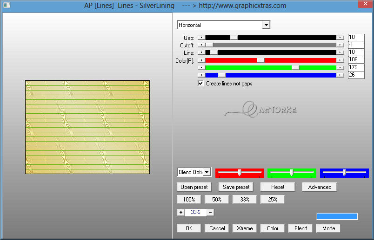The height and width of the screenshot is (240, 374).
Task: Increase blue color with right arrow
Action: (340, 75)
